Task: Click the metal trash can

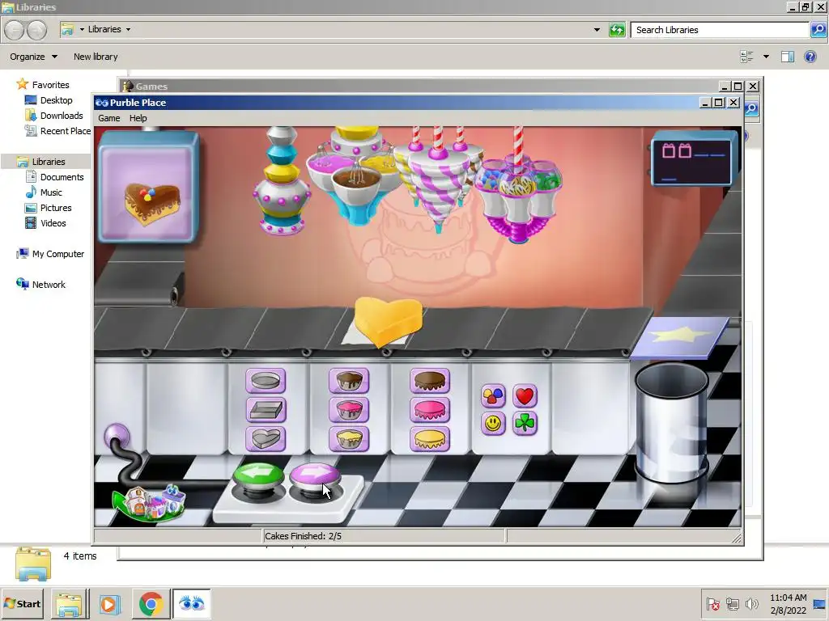Action: pyautogui.click(x=671, y=421)
